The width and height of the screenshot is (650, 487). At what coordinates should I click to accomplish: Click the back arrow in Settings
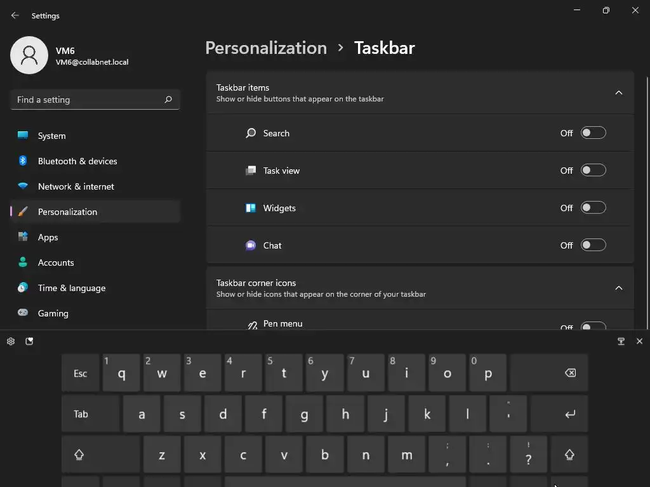[x=15, y=16]
